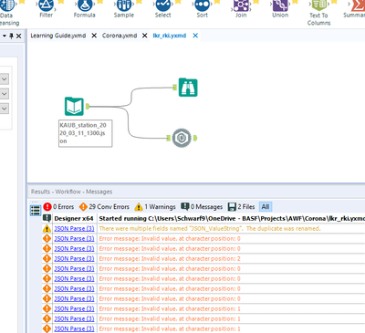Click the messages list view icon
This screenshot has width=365, height=333.
(36, 210)
